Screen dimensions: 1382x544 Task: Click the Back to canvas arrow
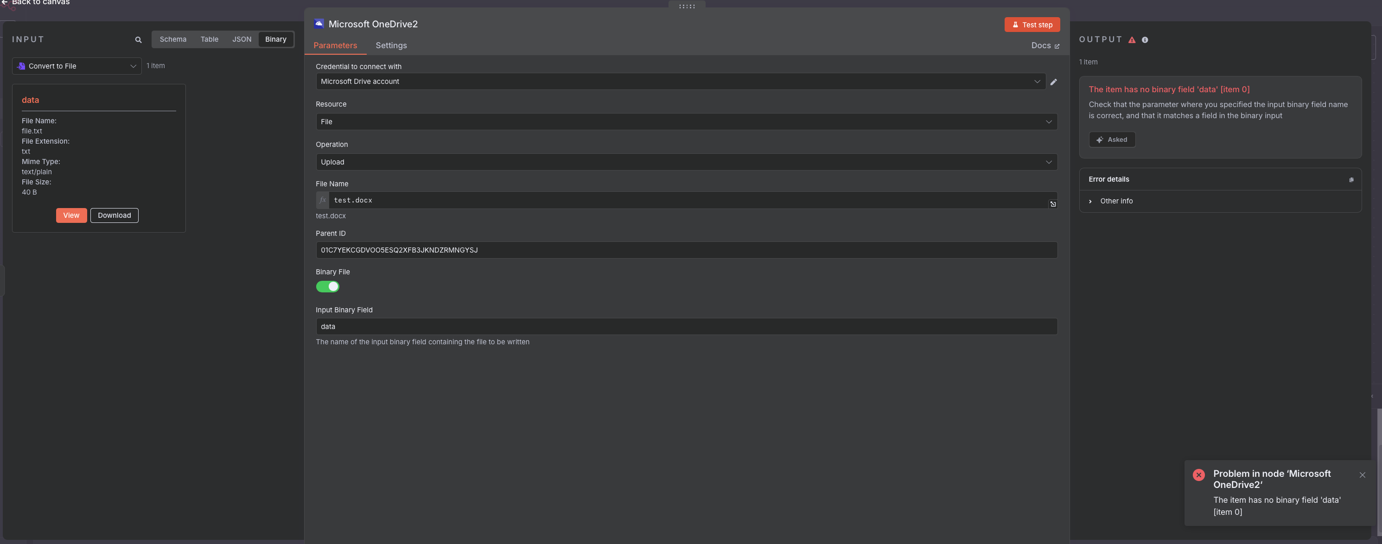click(x=5, y=2)
